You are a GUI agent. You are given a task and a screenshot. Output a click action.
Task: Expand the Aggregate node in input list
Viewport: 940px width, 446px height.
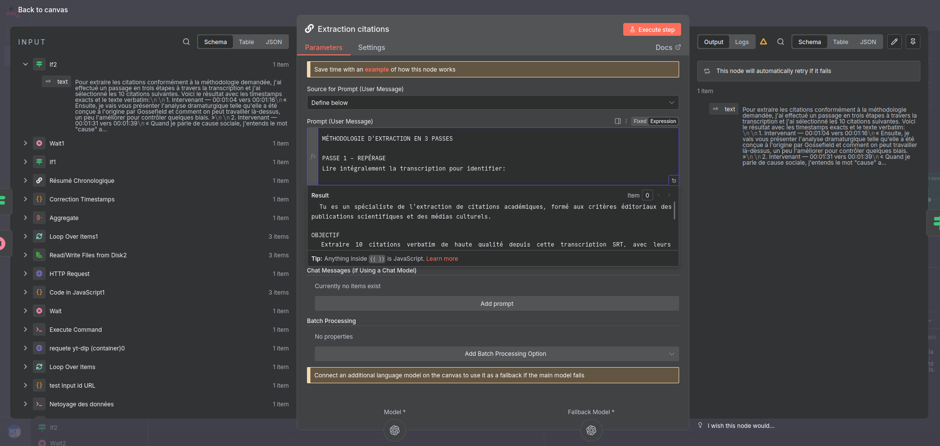click(x=25, y=218)
